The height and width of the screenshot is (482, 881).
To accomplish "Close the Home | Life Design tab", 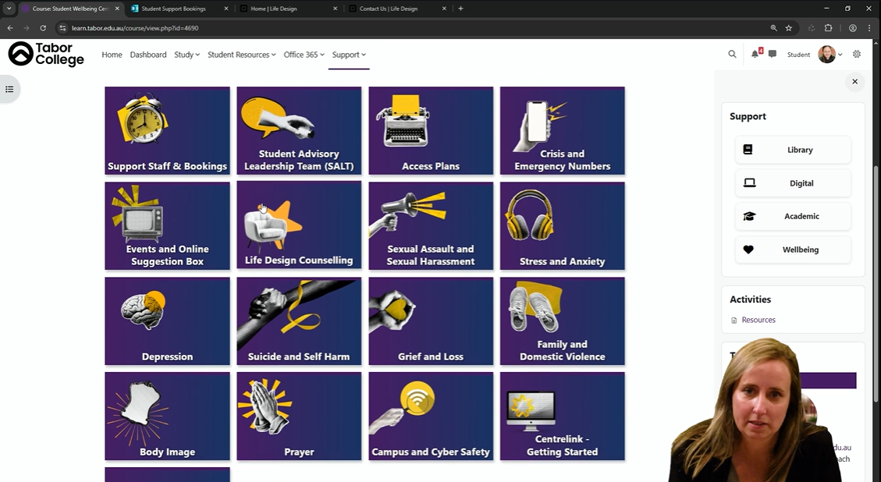I will 336,9.
